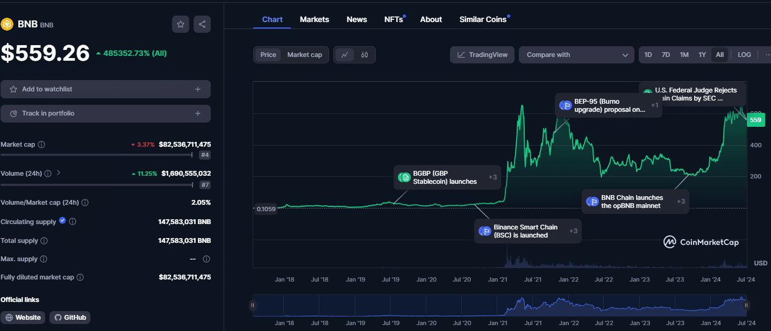Open the Chart tab
This screenshot has height=331, width=771.
coord(272,19)
